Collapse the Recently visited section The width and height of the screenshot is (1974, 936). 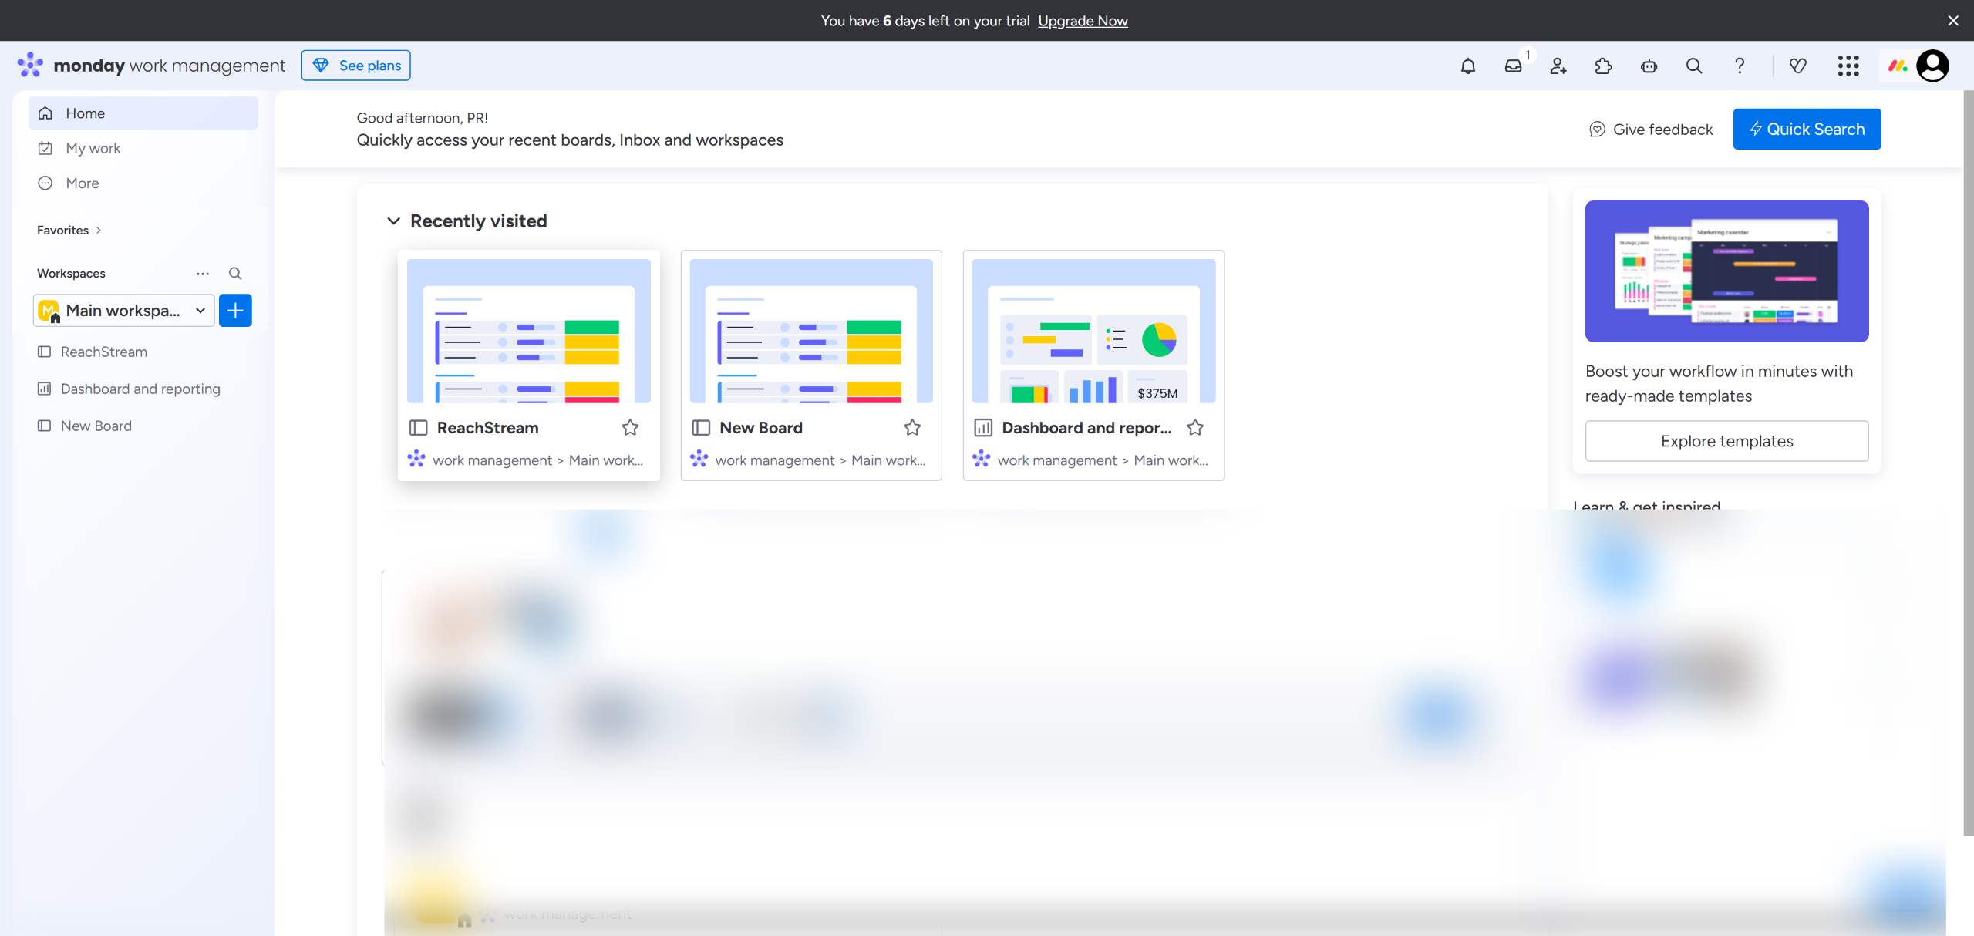pyautogui.click(x=393, y=221)
